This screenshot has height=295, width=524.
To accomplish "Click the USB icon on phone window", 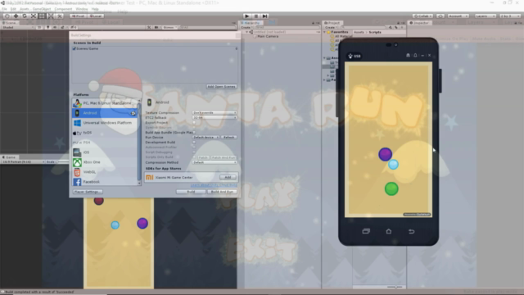I will tap(350, 56).
